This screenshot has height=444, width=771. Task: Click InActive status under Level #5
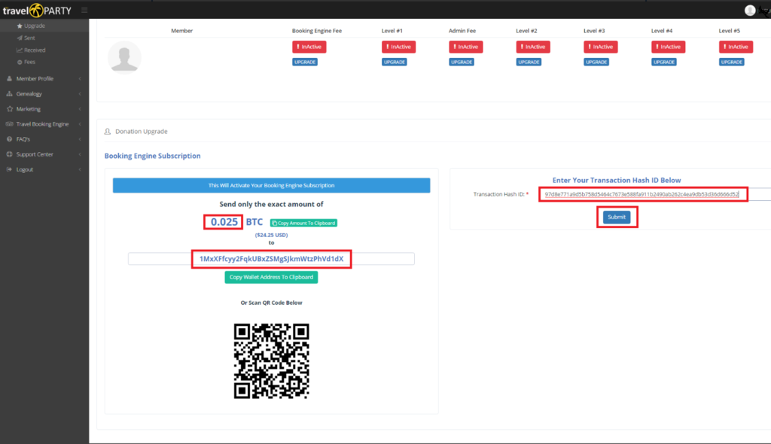[736, 47]
